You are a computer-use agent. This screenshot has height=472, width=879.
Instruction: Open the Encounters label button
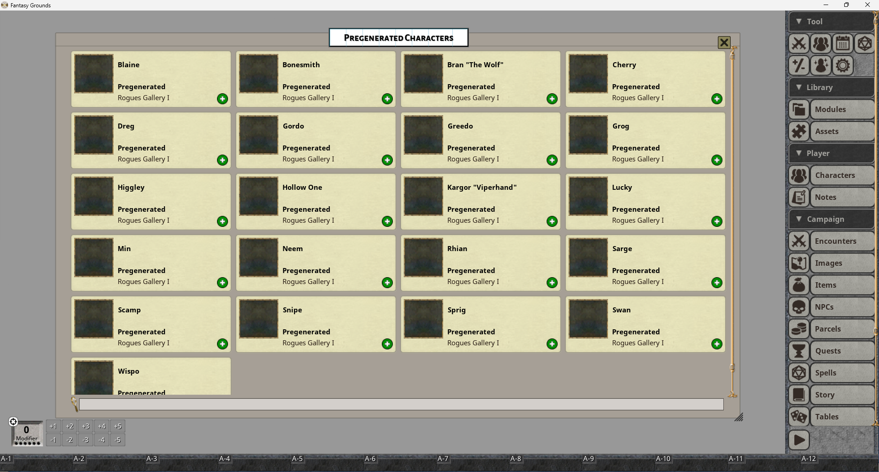point(842,241)
